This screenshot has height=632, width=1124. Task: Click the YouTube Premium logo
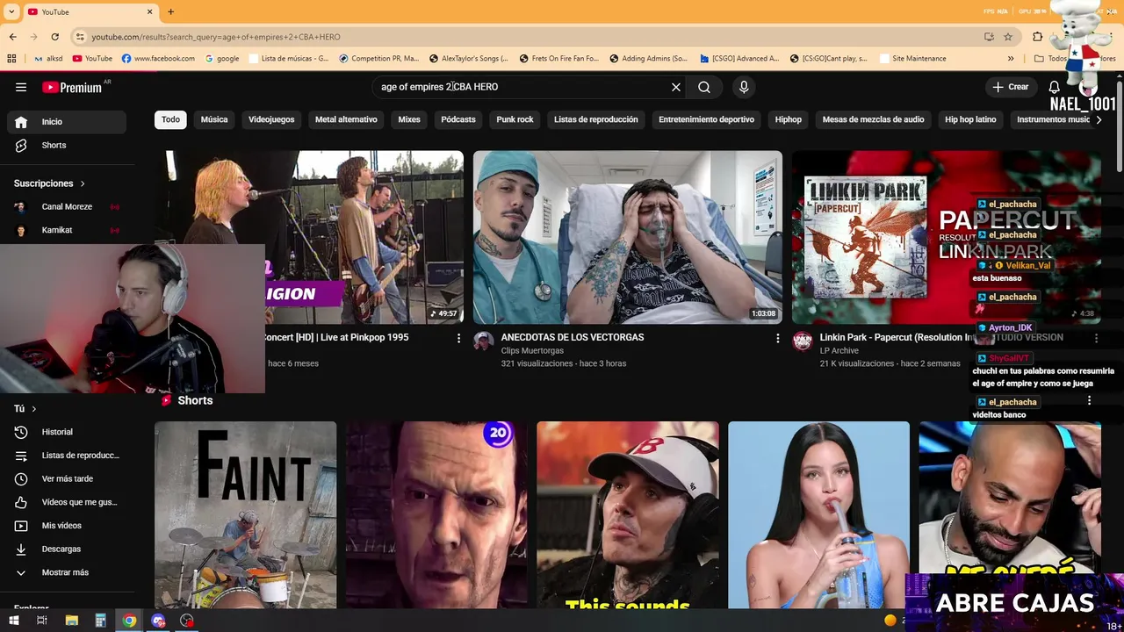pyautogui.click(x=72, y=87)
